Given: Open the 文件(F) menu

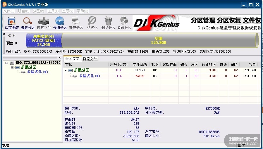Looking at the screenshot, I should (9, 11).
